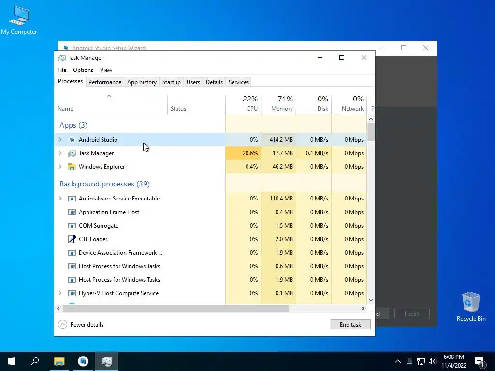This screenshot has width=495, height=371.
Task: Open the Windows Start menu
Action: 12,361
